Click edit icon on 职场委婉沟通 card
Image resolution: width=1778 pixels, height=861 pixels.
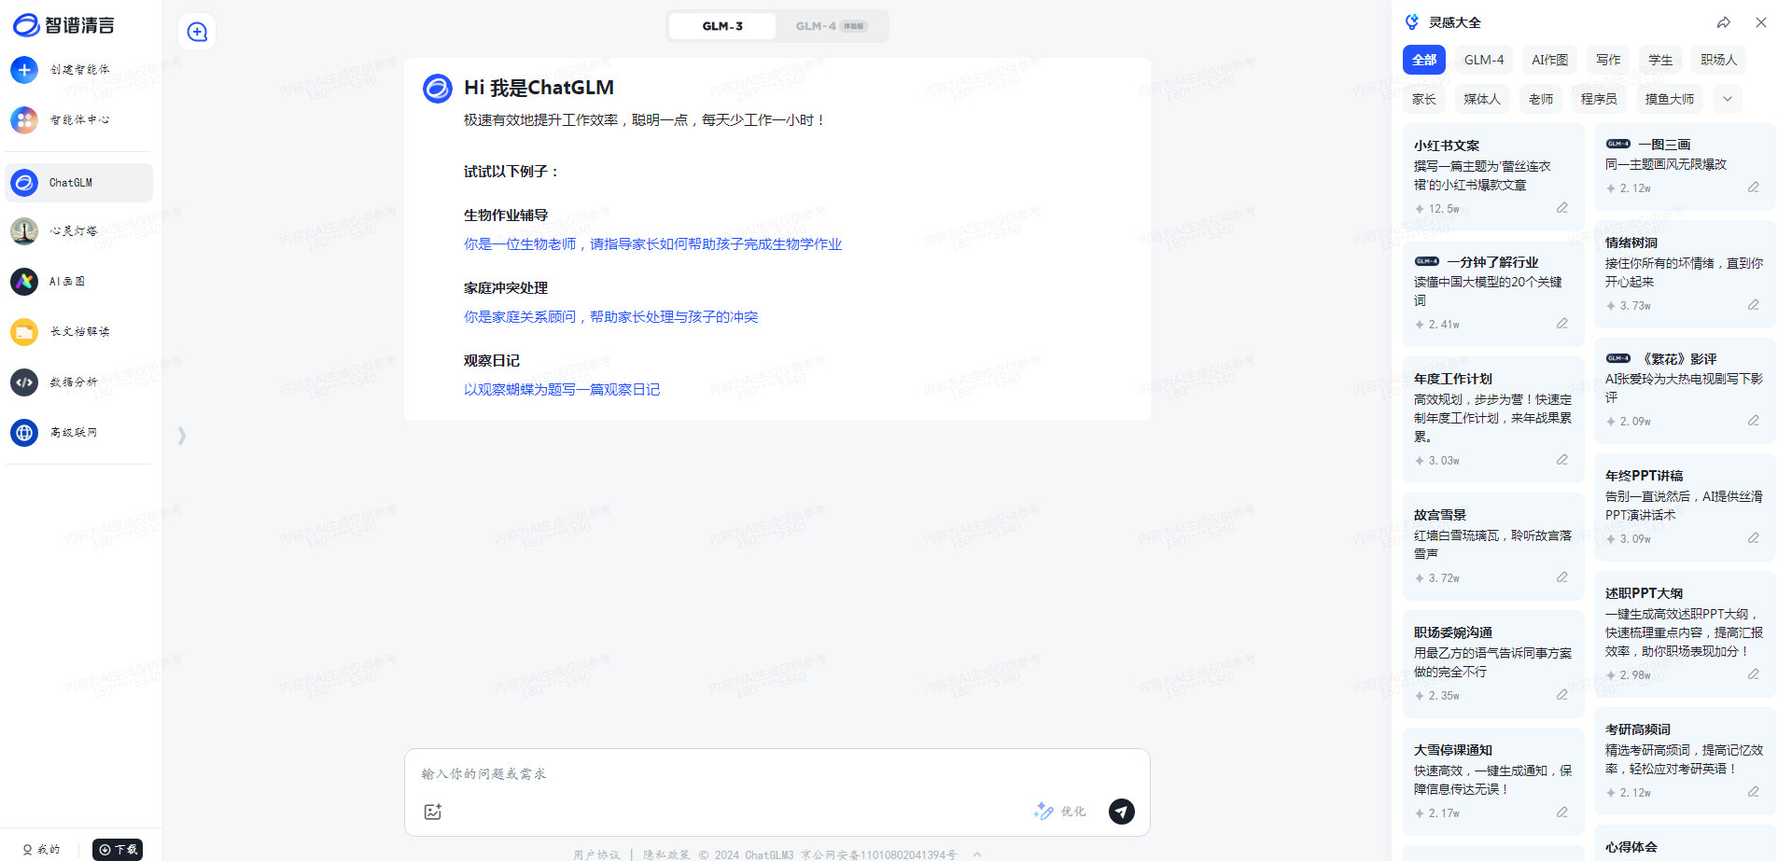1562,695
